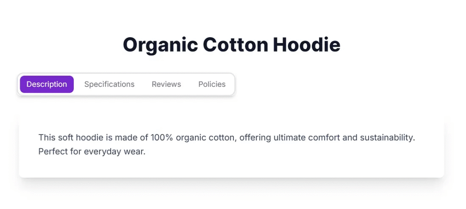Click the phrase "ultimate comfort"
The image size is (466, 209).
[x=305, y=138]
